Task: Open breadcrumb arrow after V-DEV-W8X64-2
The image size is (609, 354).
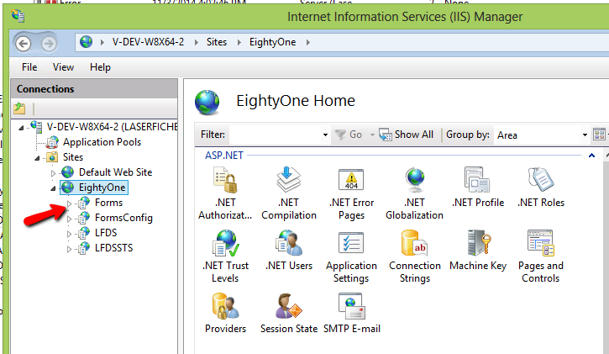Action: click(196, 42)
